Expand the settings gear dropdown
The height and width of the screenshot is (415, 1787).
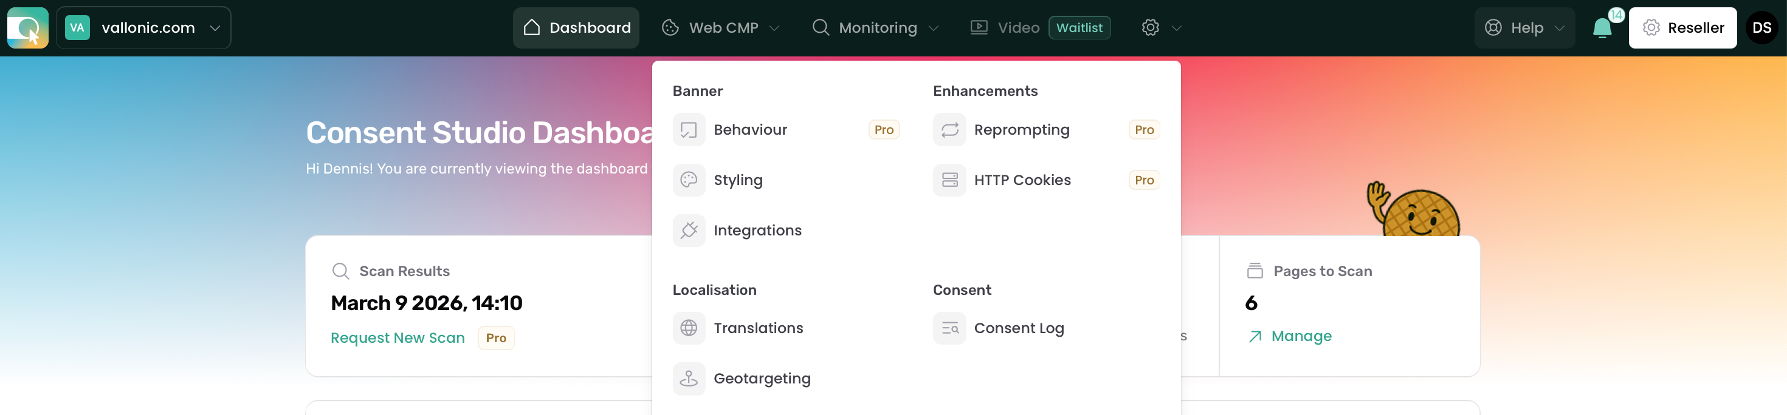(x=1160, y=28)
